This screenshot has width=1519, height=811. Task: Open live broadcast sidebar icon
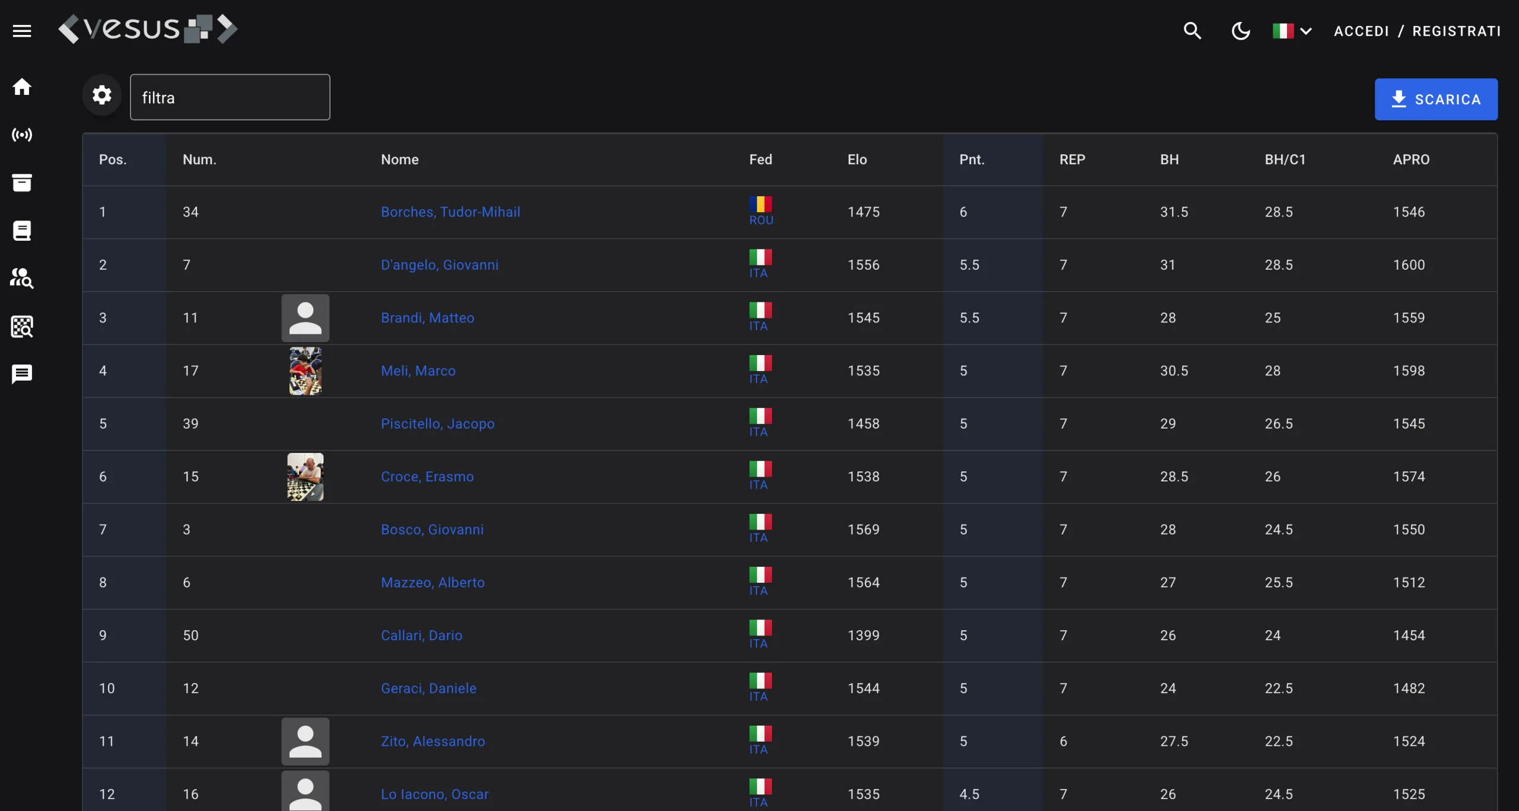point(22,135)
